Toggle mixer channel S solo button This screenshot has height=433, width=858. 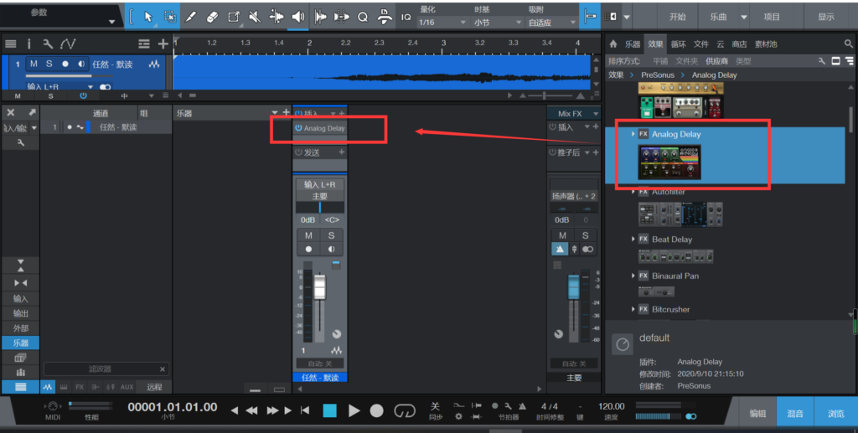point(331,235)
